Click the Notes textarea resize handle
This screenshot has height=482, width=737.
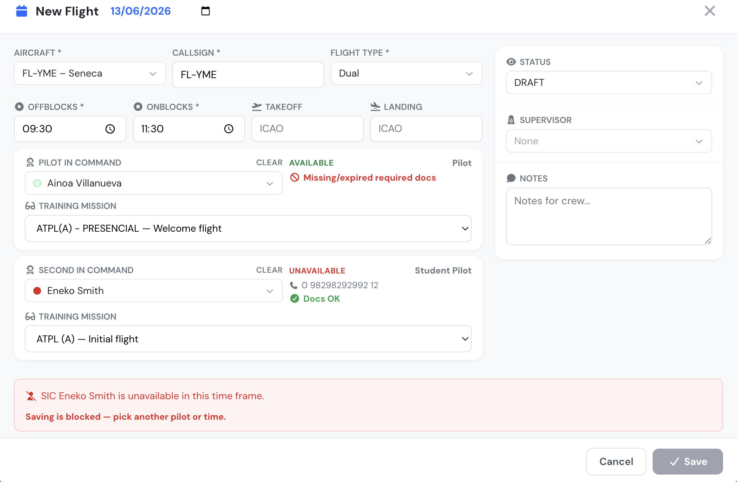708,241
